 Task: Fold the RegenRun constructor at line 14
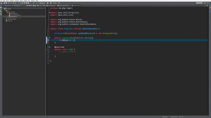coord(50,38)
